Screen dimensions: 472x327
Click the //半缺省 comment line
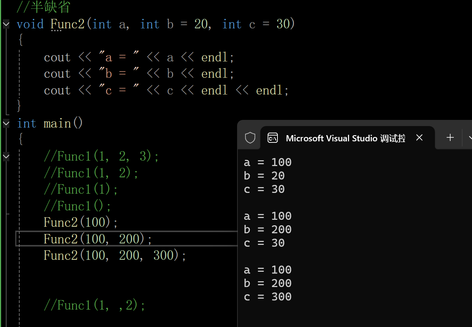[x=44, y=7]
